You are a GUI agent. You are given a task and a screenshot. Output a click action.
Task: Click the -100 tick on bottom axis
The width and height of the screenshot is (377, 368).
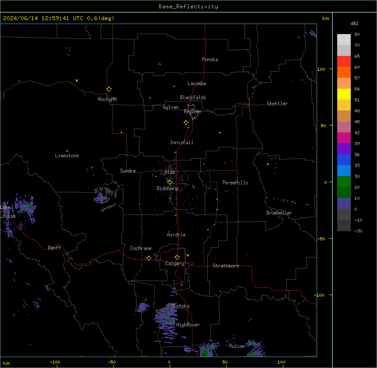click(x=55, y=362)
